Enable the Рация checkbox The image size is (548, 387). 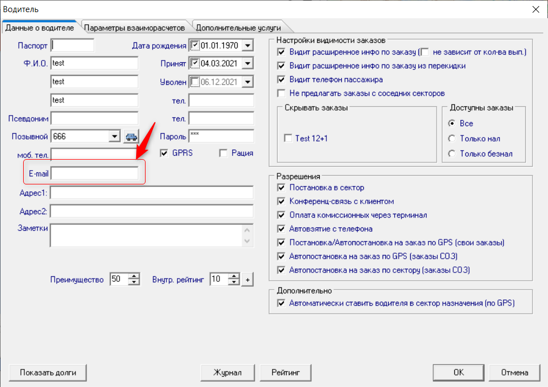[223, 153]
